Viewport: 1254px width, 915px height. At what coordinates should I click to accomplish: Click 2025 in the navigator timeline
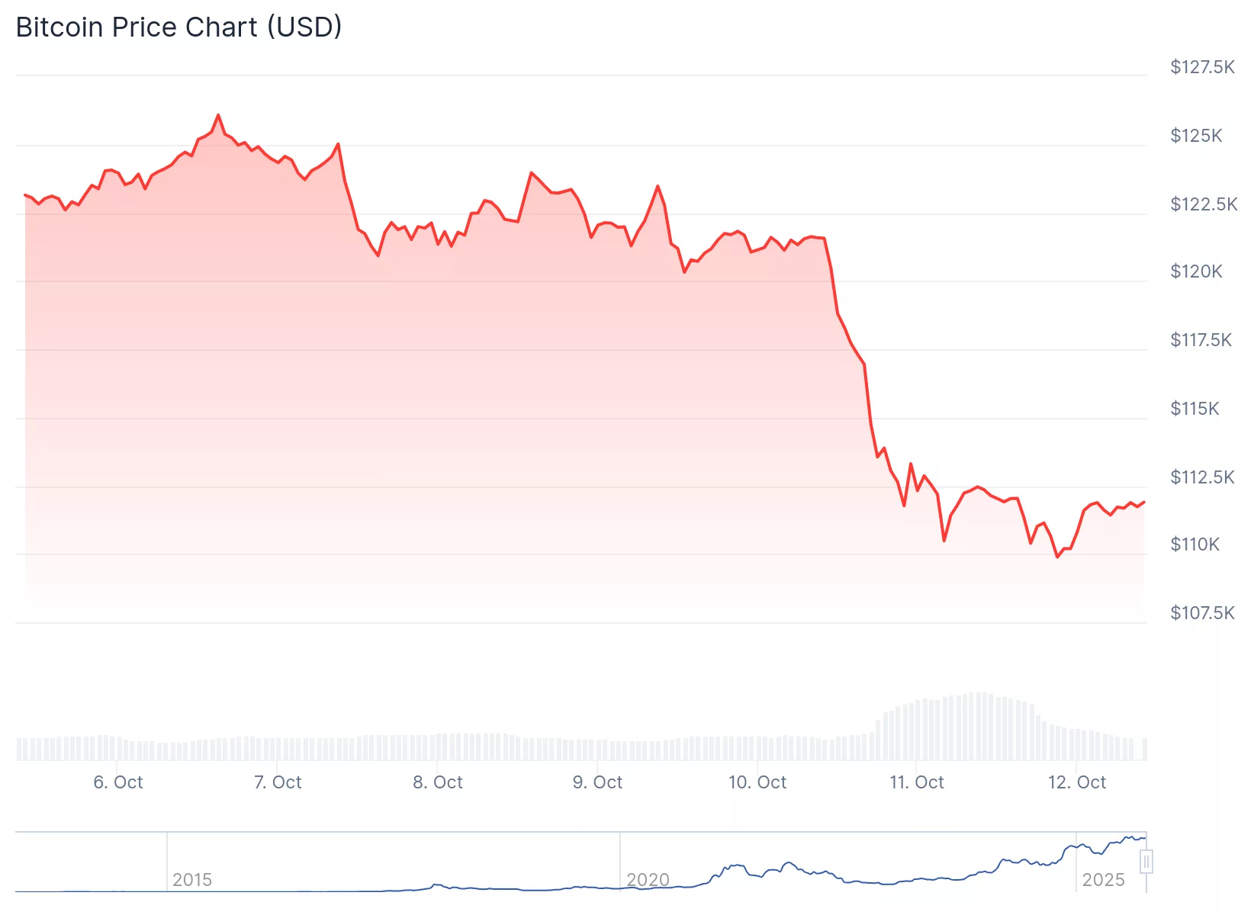[x=1103, y=880]
